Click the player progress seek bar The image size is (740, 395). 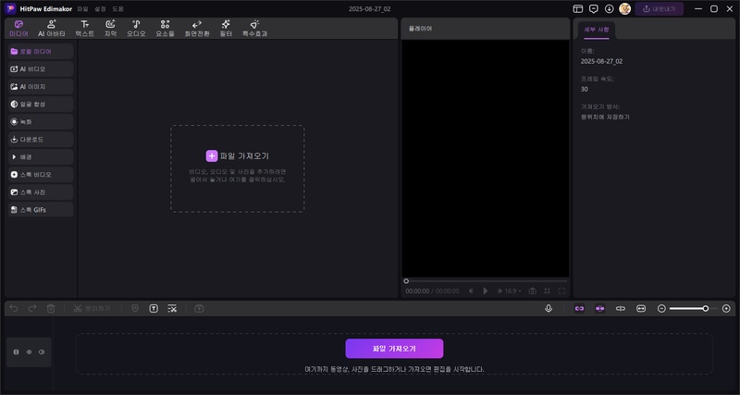(x=485, y=281)
